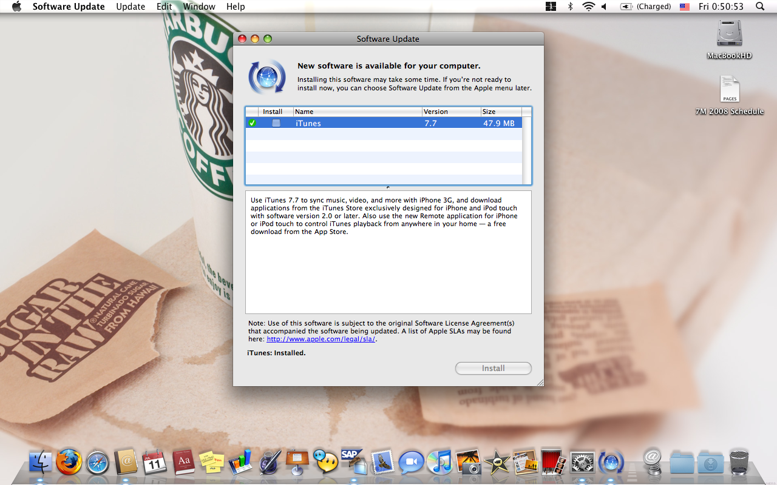Click inside the iTunes 7.7 description text
This screenshot has width=777, height=485.
384,216
